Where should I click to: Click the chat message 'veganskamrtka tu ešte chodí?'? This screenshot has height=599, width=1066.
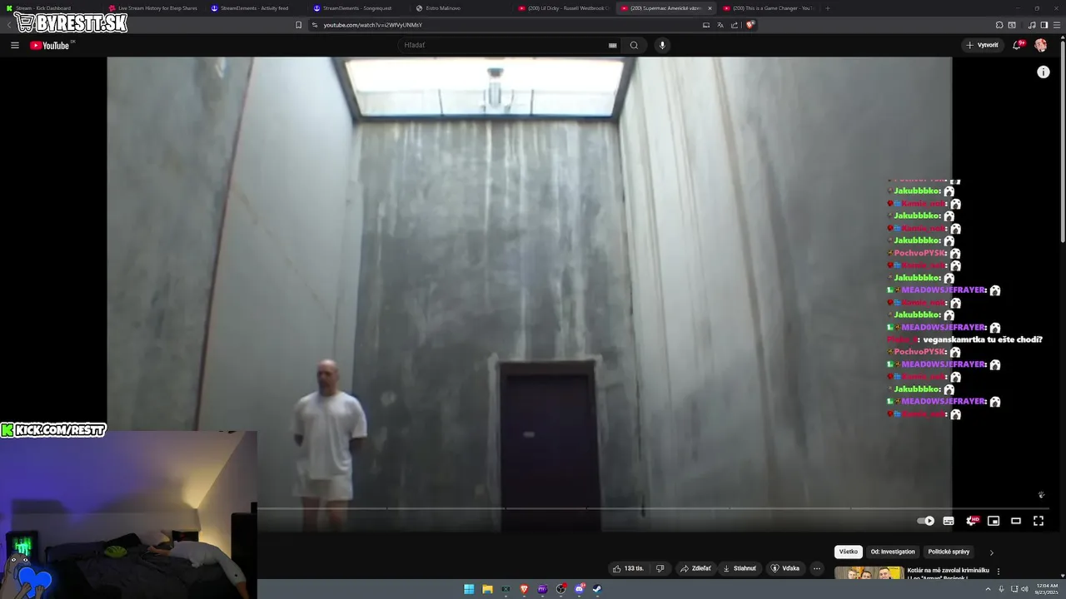tap(983, 339)
